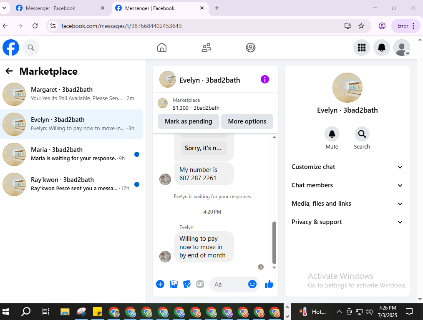
Task: Click Evelyn's avatar in the right panel
Action: [347, 88]
